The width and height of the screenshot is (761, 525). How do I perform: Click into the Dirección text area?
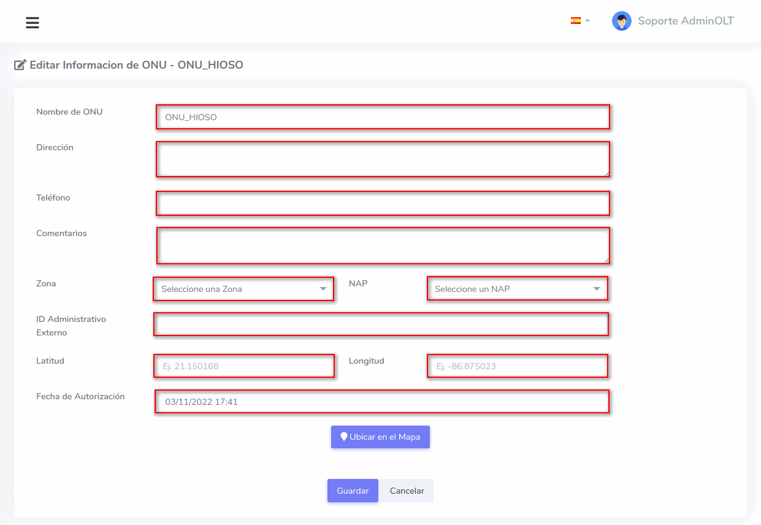(383, 159)
